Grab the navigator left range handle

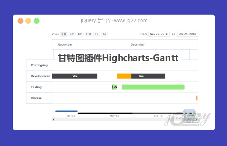pos(184,113)
